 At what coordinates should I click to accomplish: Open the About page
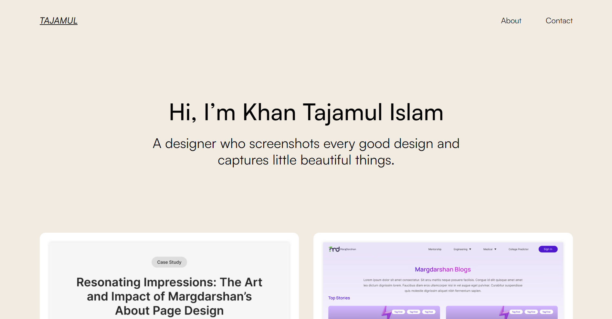(x=511, y=21)
